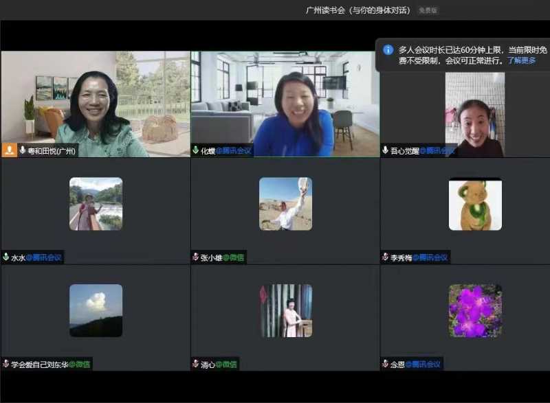Click the 免费版 badge beside meeting title
Image resolution: width=550 pixels, height=403 pixels.
(x=428, y=10)
